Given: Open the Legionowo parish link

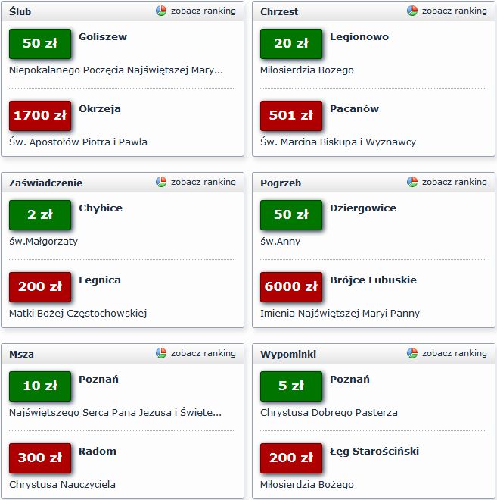Looking at the screenshot, I should tap(359, 37).
